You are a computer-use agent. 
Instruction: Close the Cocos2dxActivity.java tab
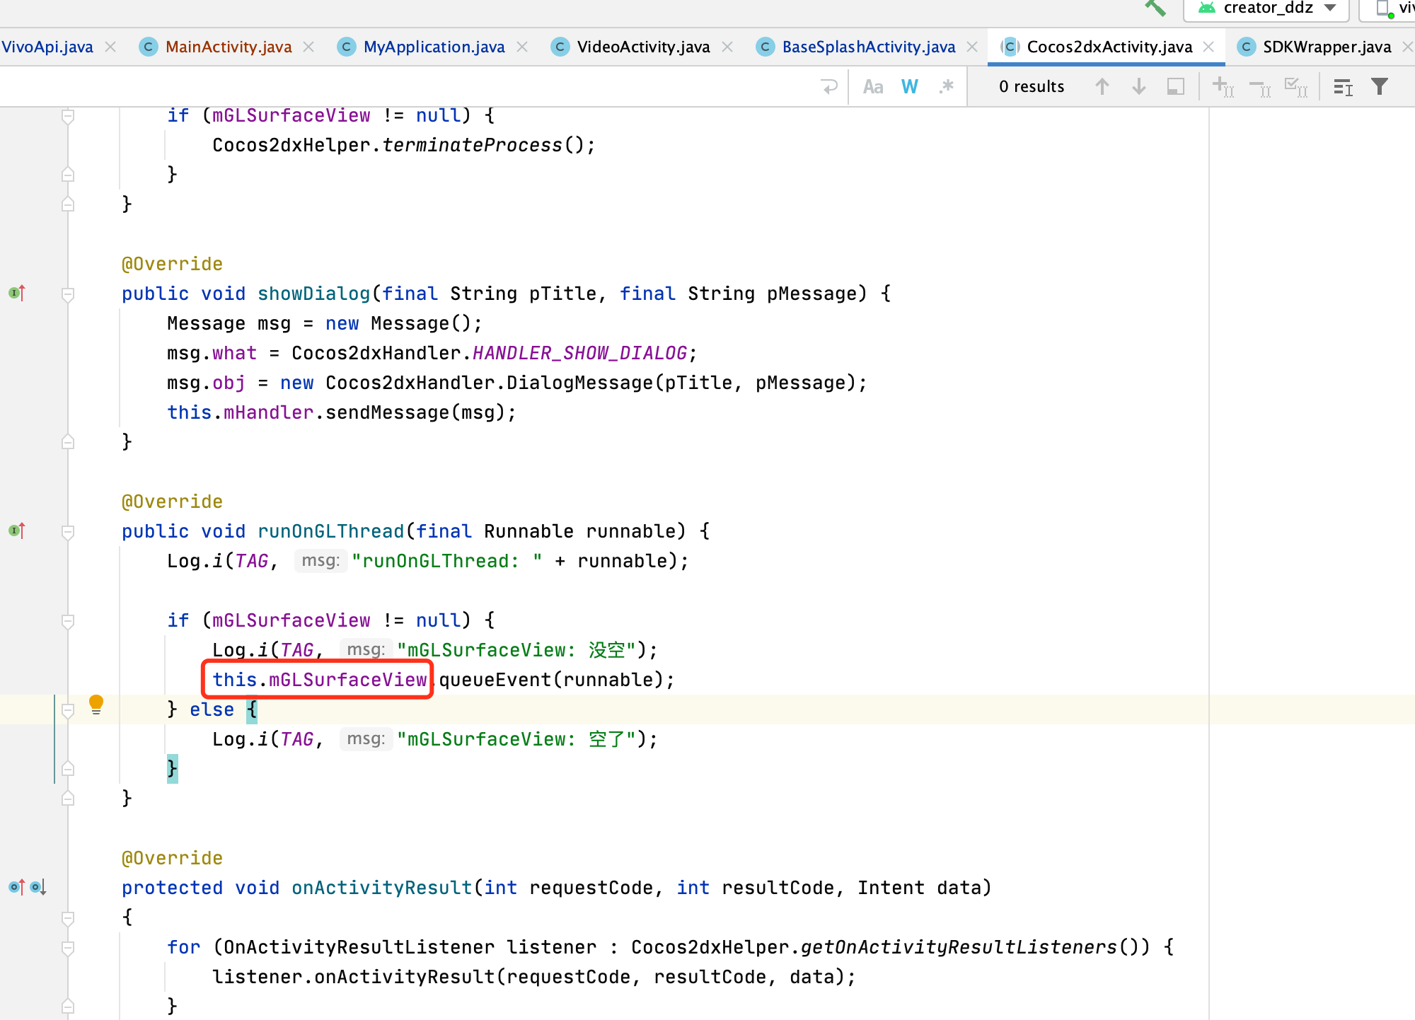(x=1209, y=47)
